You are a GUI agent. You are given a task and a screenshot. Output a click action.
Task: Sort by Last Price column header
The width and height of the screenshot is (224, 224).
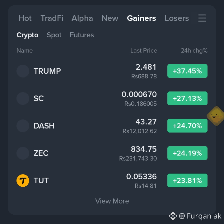[143, 51]
